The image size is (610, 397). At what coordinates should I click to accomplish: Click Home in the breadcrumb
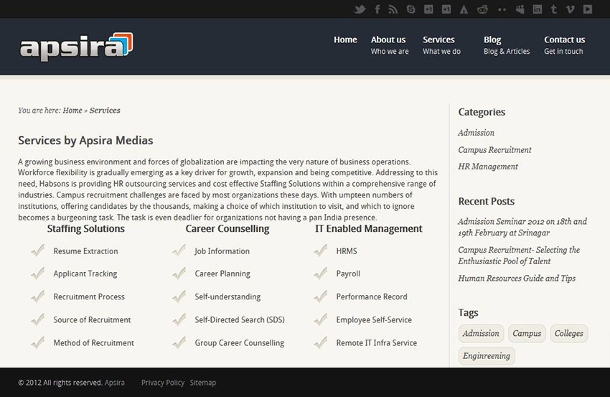click(x=72, y=111)
